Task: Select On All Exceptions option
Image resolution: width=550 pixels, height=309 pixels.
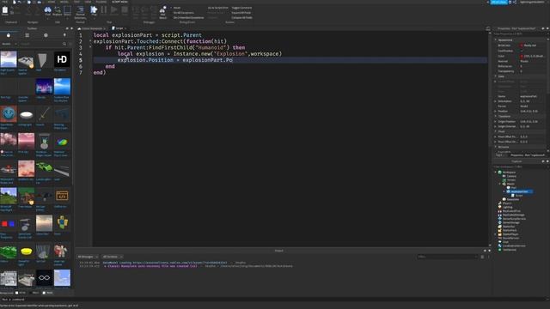Action: 183,13
